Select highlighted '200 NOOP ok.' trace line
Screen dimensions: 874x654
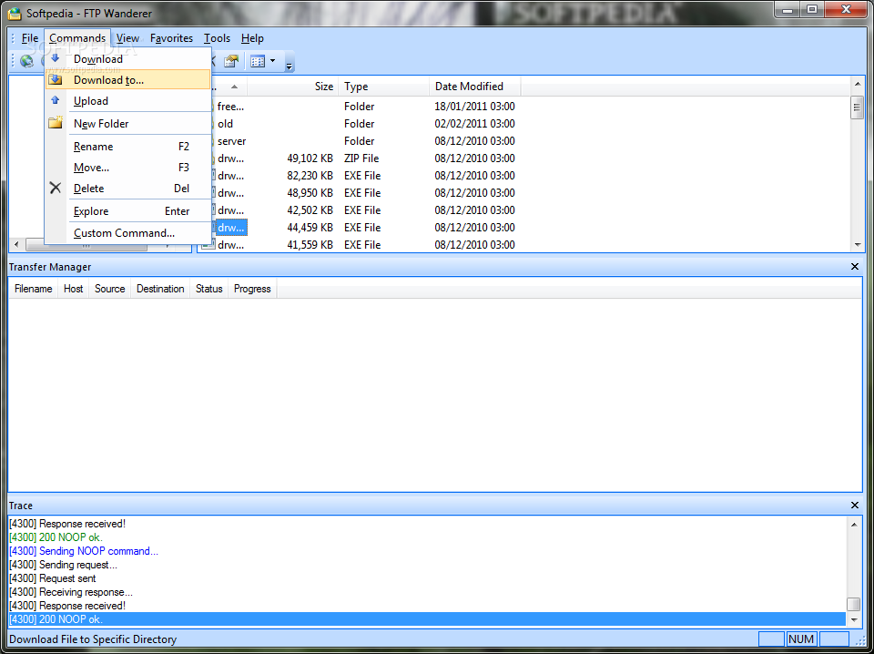pyautogui.click(x=428, y=618)
